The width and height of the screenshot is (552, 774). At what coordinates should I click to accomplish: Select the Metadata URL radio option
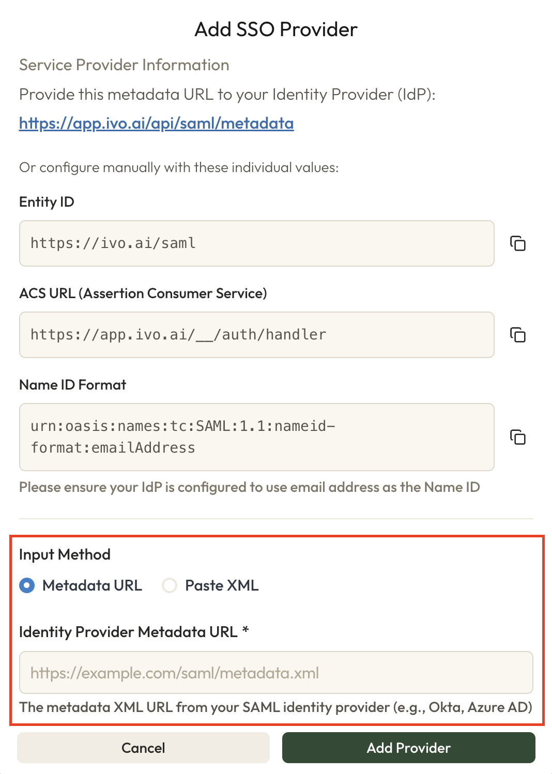tap(27, 585)
